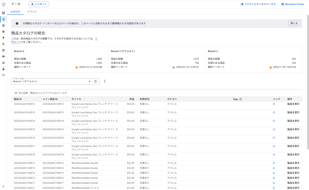Click the help icon in branch selector
Screen dimensions: 309x190
95,81
